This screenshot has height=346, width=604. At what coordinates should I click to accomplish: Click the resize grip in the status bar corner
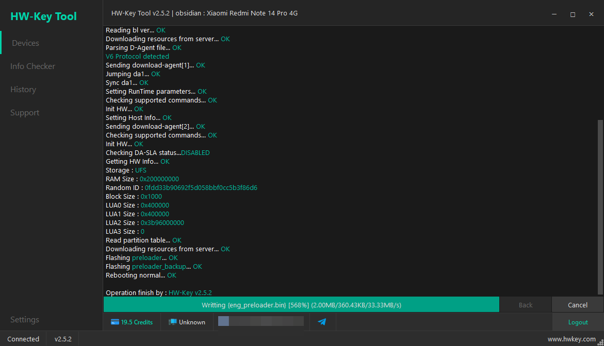(600, 342)
